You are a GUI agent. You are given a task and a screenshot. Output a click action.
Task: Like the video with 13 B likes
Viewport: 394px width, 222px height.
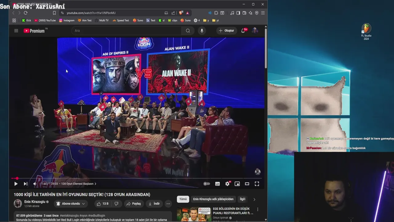[x=103, y=203]
